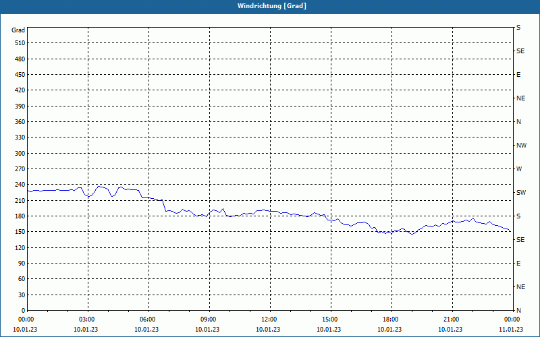This screenshot has width=540, height=337.
Task: Click the 240 y-axis value
Action: [20, 185]
